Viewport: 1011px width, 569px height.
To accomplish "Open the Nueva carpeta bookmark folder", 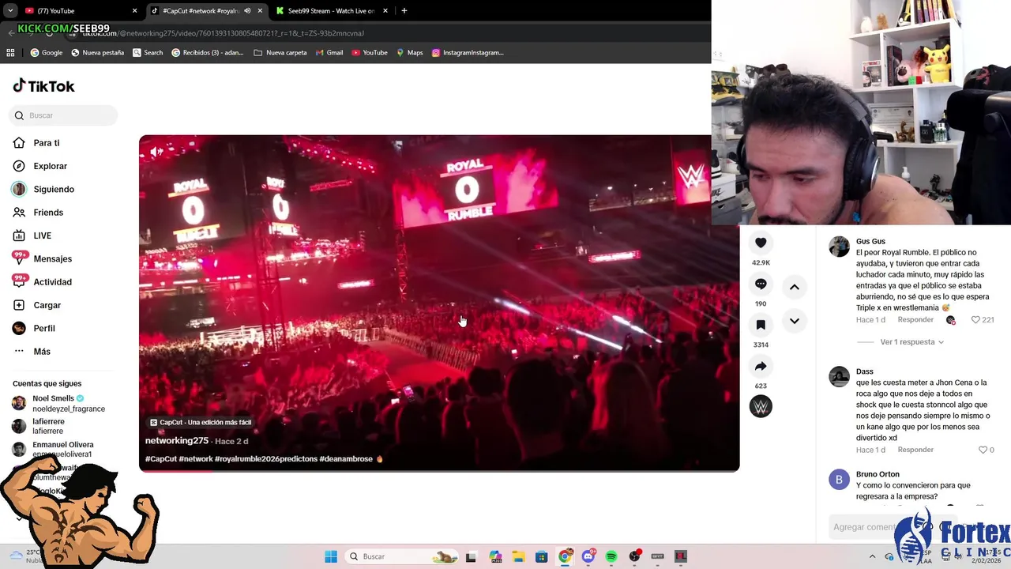I will tap(280, 52).
